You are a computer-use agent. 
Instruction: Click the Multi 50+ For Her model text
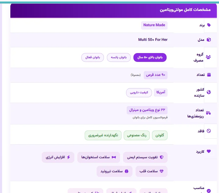[x=153, y=40]
